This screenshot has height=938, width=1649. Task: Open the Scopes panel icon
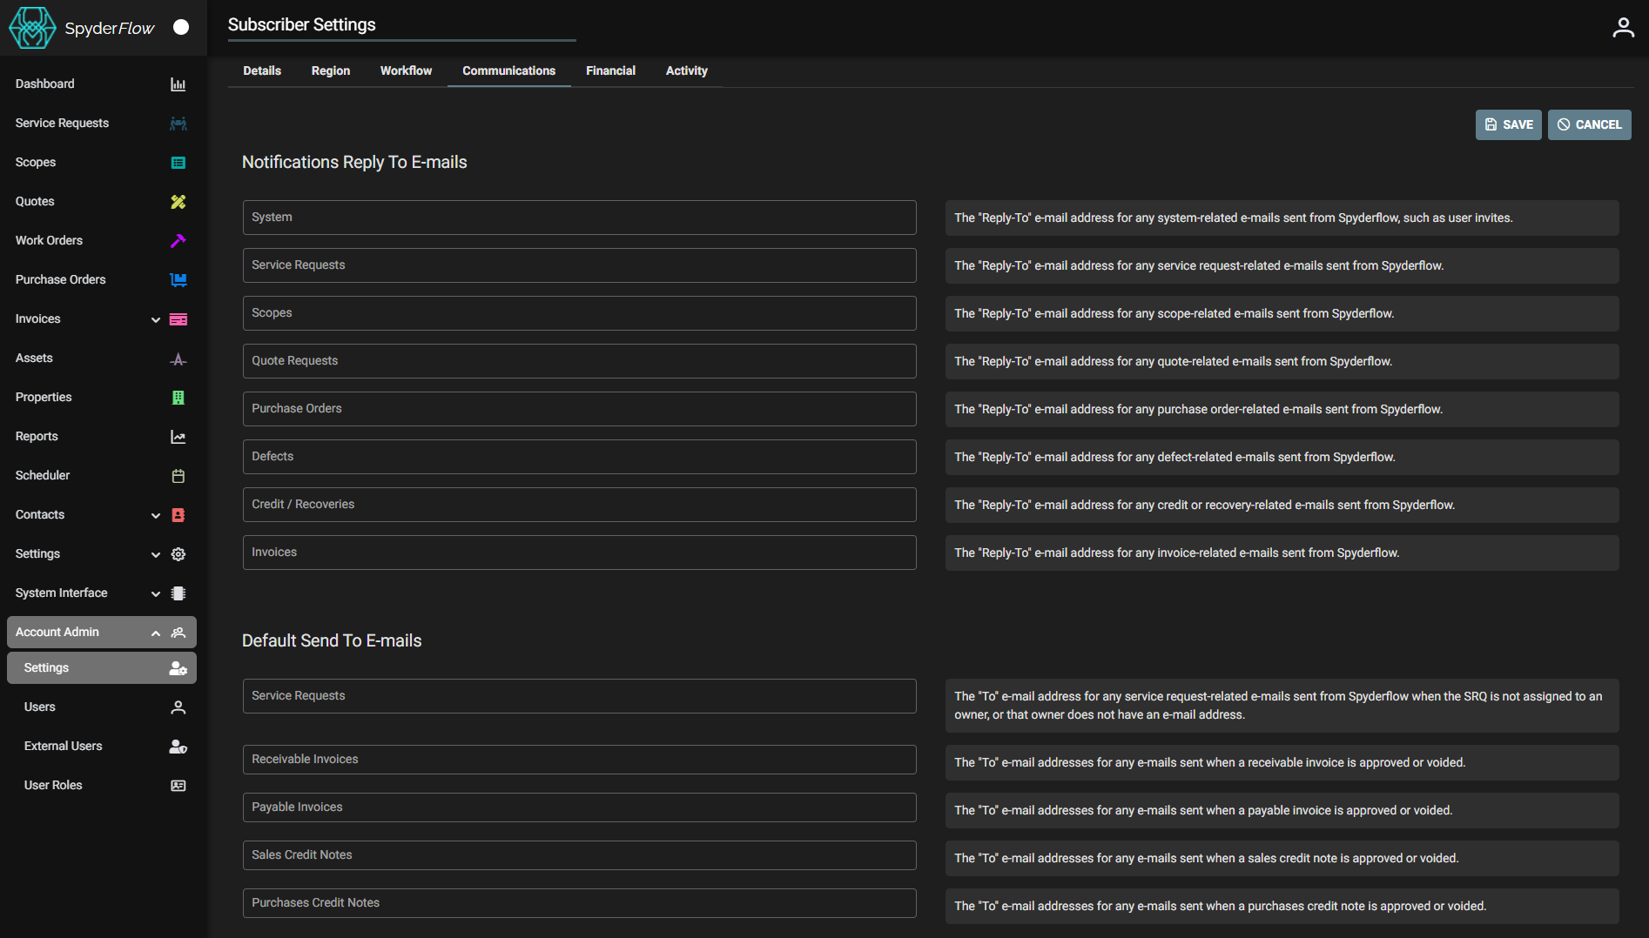178,162
